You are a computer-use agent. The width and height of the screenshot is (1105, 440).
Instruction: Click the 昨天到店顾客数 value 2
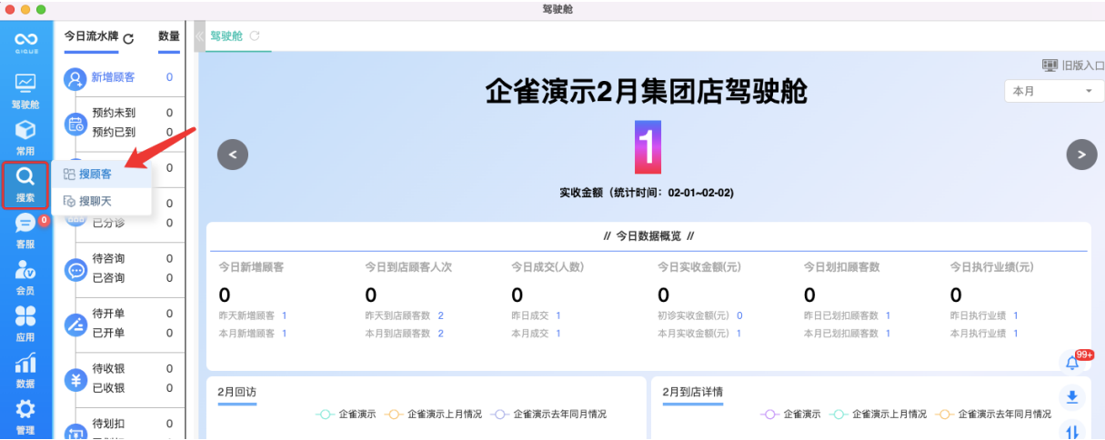[440, 315]
